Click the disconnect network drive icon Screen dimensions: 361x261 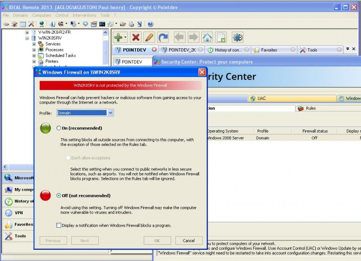point(14,24)
